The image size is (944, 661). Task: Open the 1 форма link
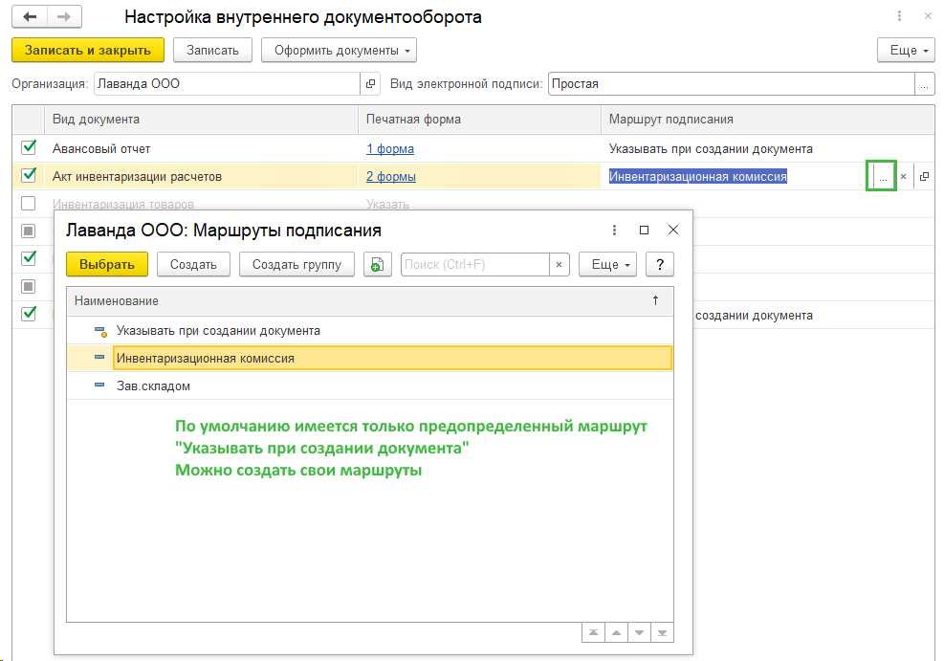[x=390, y=148]
